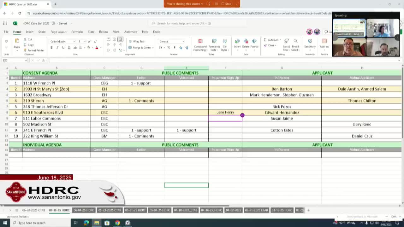Click the fill color bucket
The width and height of the screenshot is (404, 227).
89,48
